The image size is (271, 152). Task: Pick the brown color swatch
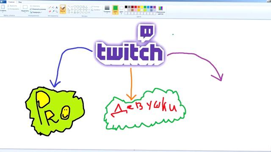click(133, 10)
